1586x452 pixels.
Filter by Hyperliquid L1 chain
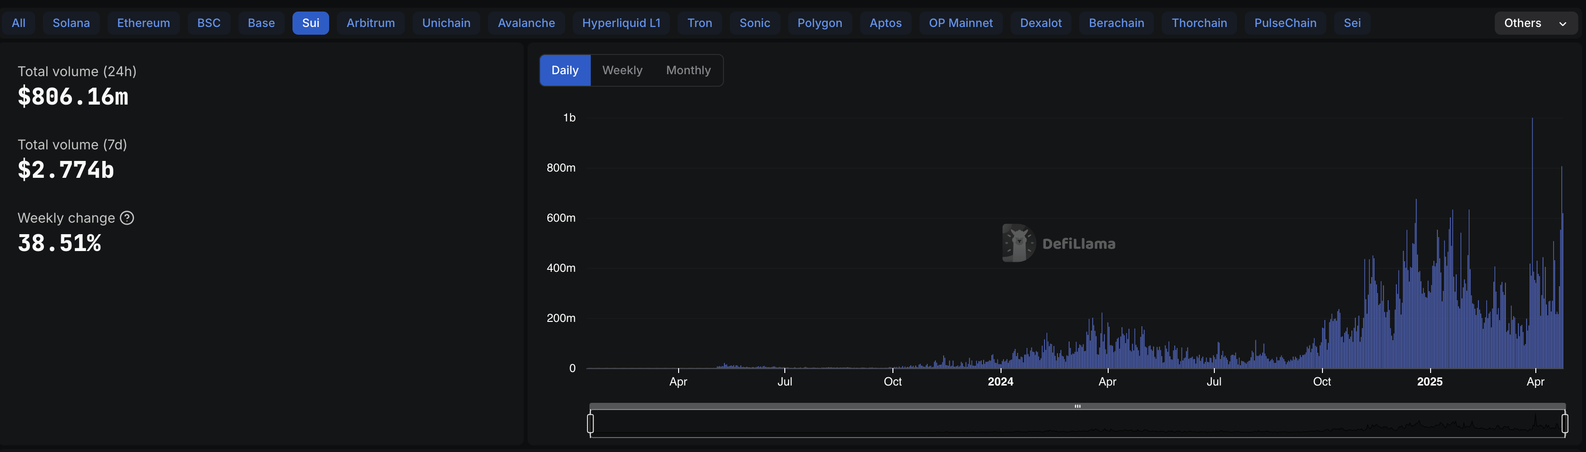621,23
